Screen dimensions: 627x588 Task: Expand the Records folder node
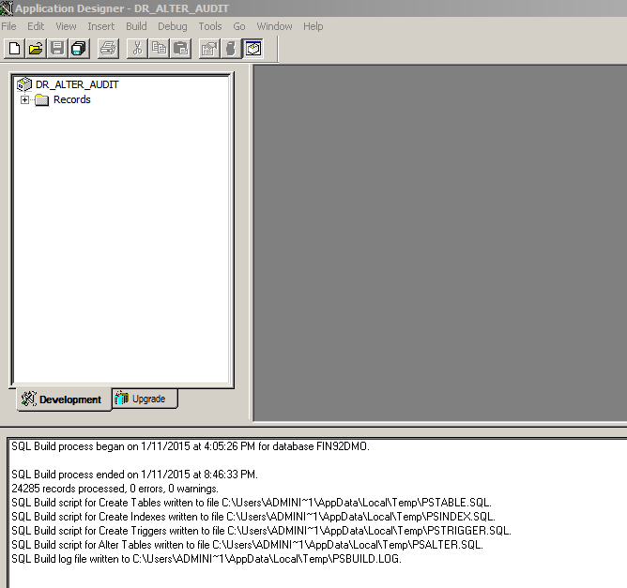[24, 99]
